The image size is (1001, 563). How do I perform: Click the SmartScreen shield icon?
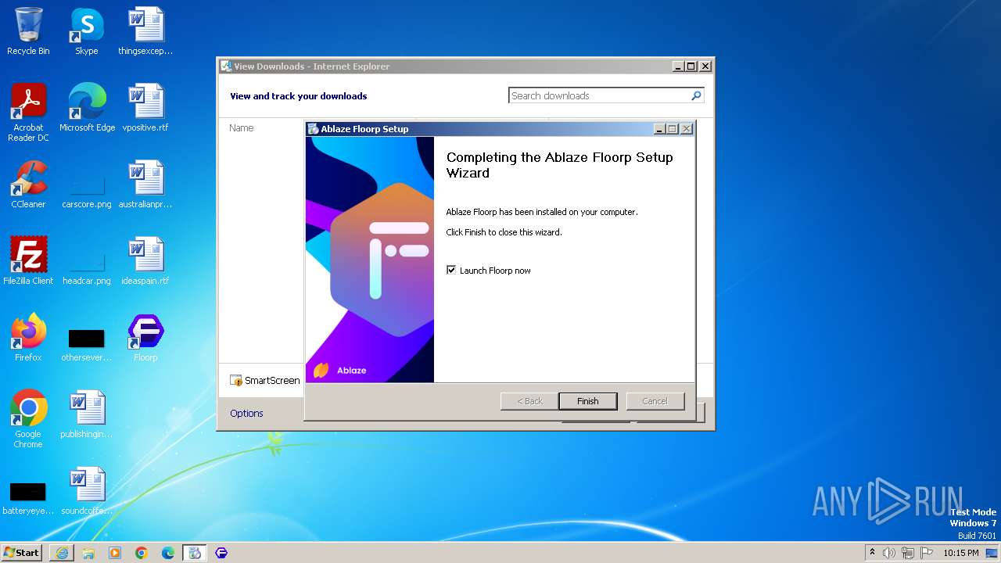click(236, 380)
